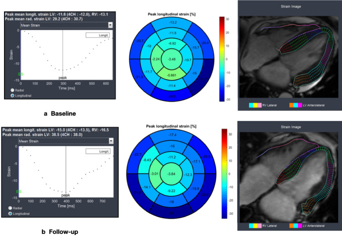
Task: Select follow-up bullseye segment -14.1
Action: 147,187
